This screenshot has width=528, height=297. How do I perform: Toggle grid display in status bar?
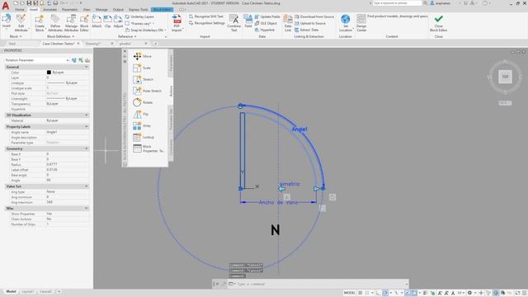click(x=361, y=293)
